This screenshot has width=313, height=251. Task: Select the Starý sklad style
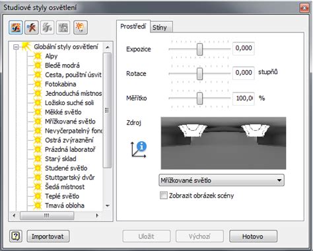click(61, 159)
